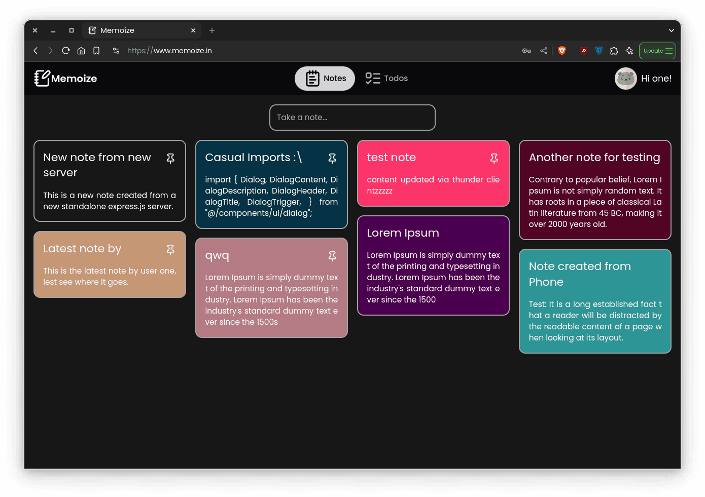The width and height of the screenshot is (705, 497).
Task: Pin the 'qwq' note
Action: [332, 256]
